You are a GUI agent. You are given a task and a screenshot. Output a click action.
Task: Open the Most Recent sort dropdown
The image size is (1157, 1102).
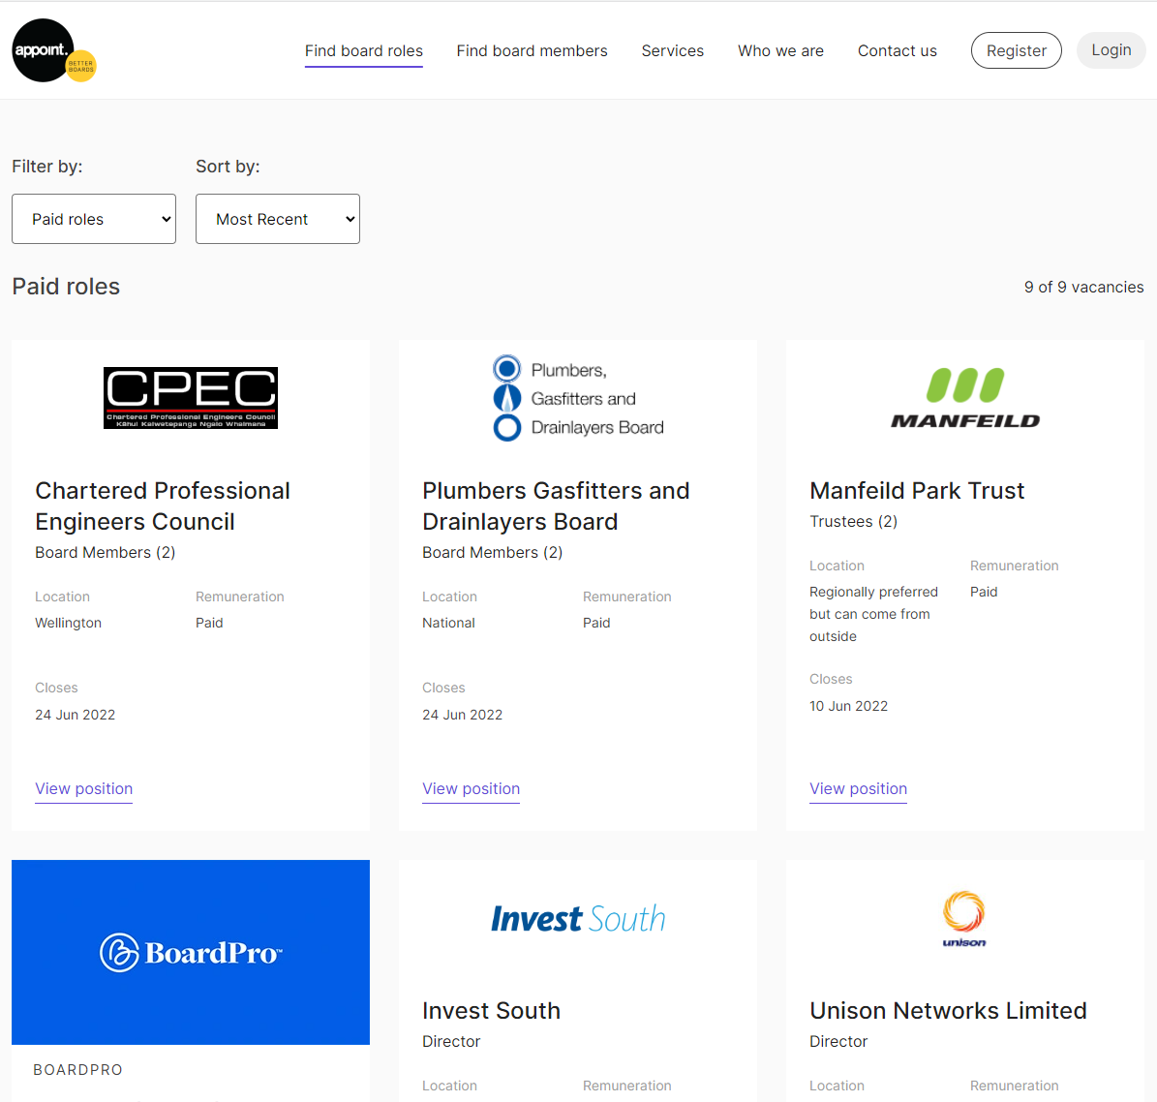pos(278,219)
